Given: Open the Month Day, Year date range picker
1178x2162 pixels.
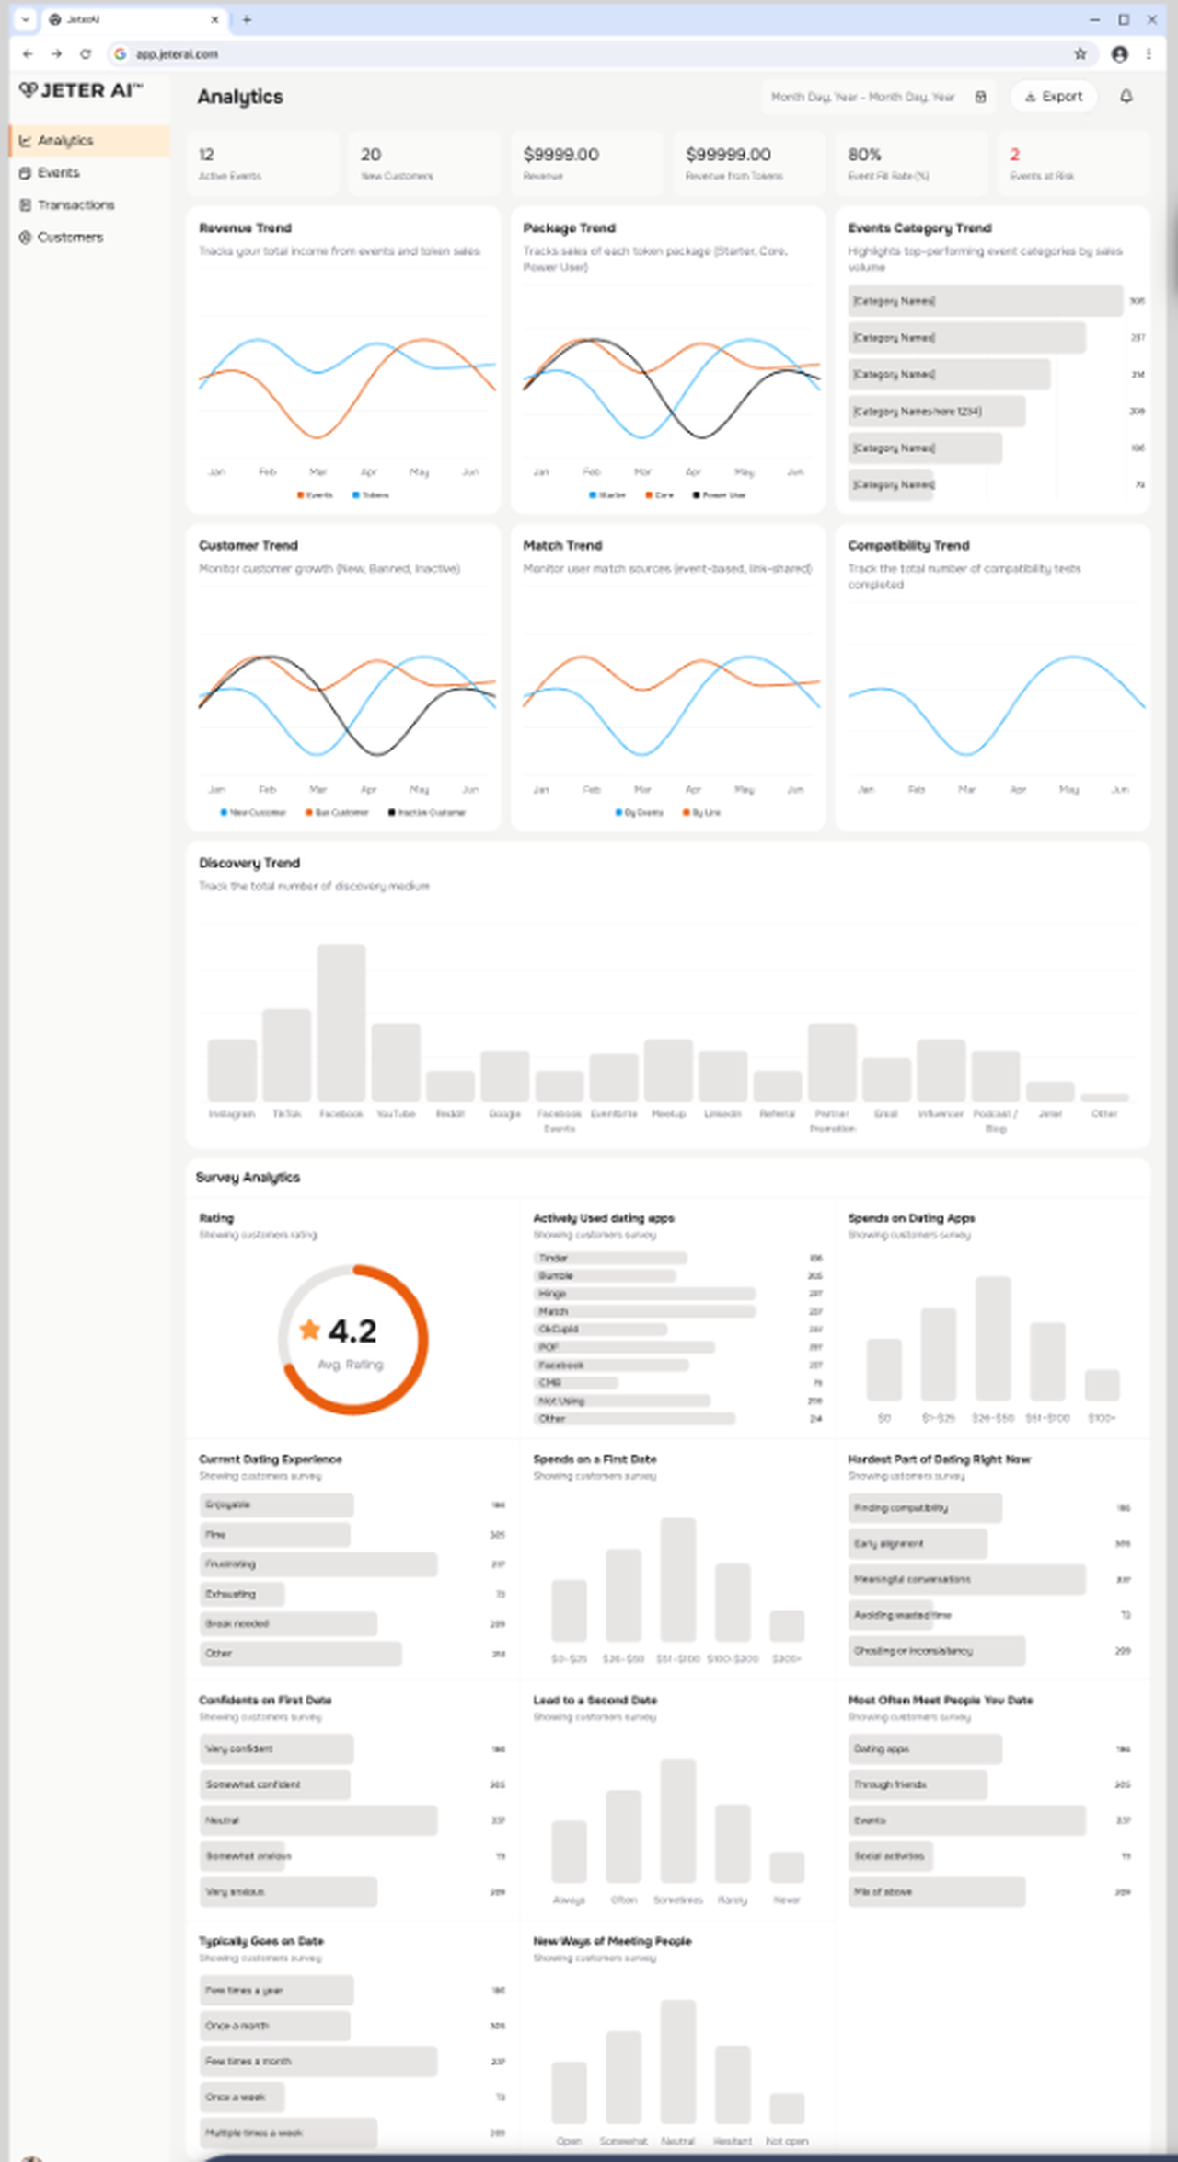Looking at the screenshot, I should tap(878, 97).
